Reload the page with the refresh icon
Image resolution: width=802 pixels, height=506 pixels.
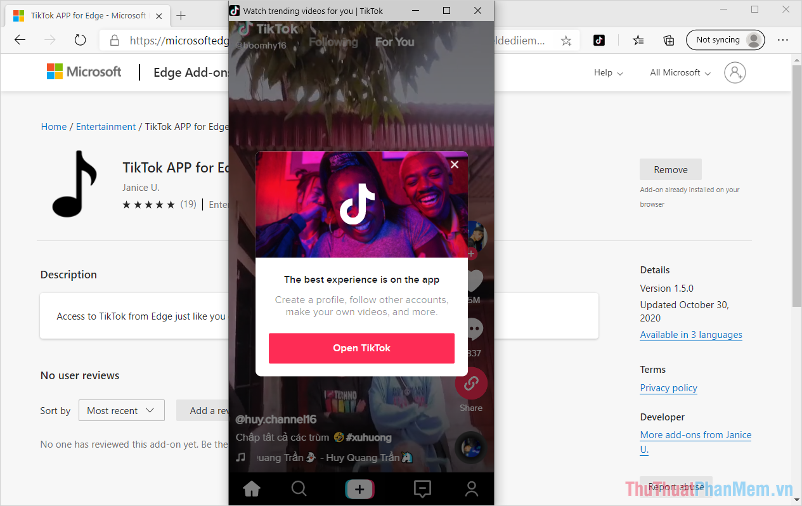click(x=79, y=40)
